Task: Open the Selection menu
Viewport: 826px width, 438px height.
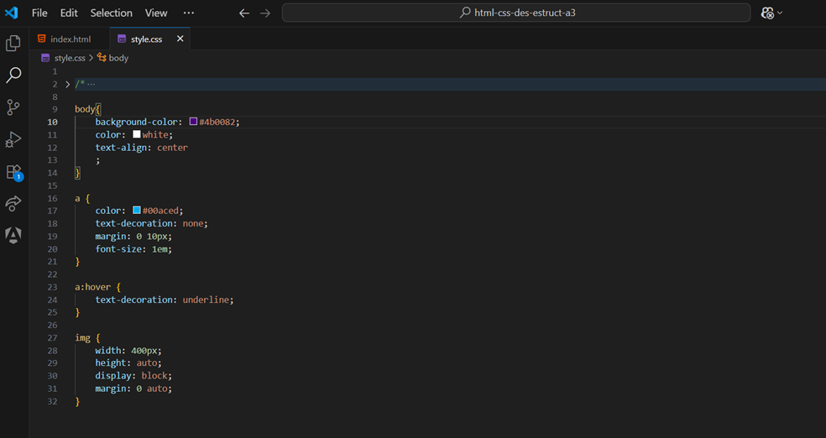Action: [111, 13]
